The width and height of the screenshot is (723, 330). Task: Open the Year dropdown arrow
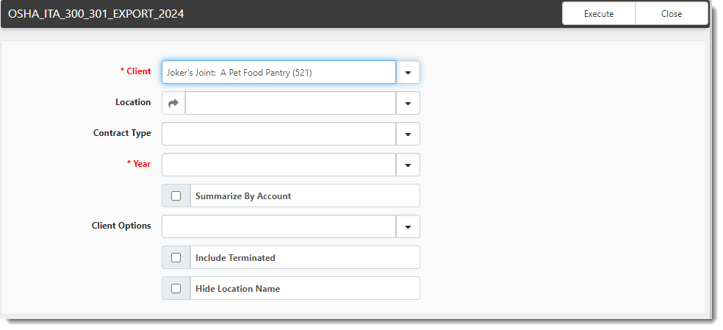(408, 165)
